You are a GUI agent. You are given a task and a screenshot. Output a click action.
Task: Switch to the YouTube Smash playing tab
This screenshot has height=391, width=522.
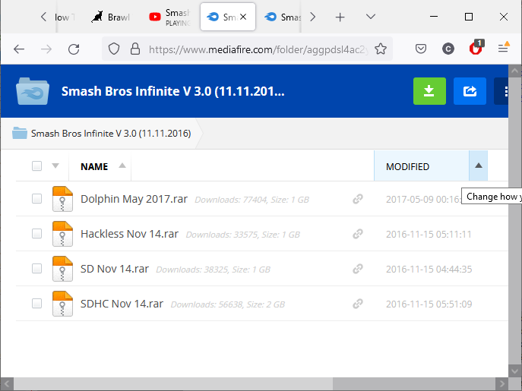click(169, 17)
